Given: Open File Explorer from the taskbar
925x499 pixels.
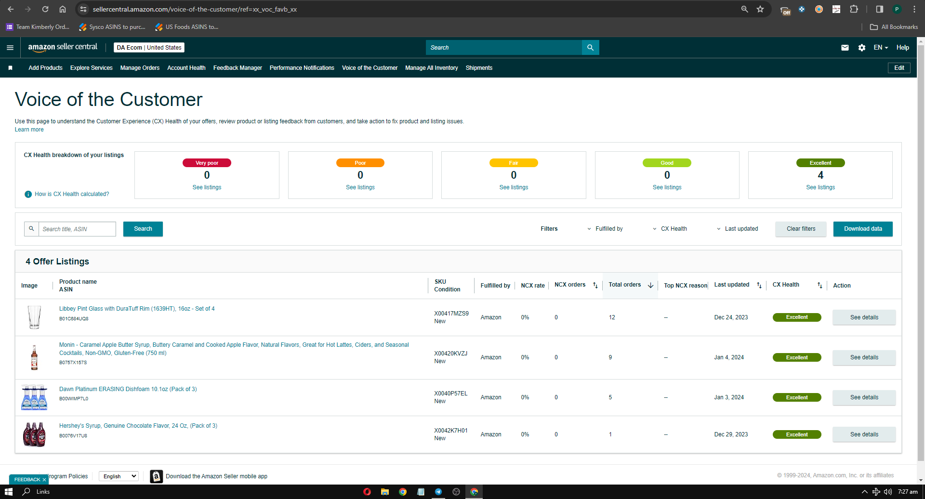Looking at the screenshot, I should tap(384, 492).
